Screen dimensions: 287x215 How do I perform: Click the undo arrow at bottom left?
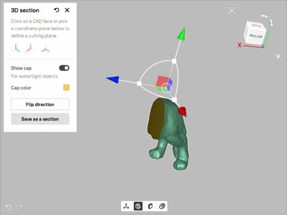[8, 207]
